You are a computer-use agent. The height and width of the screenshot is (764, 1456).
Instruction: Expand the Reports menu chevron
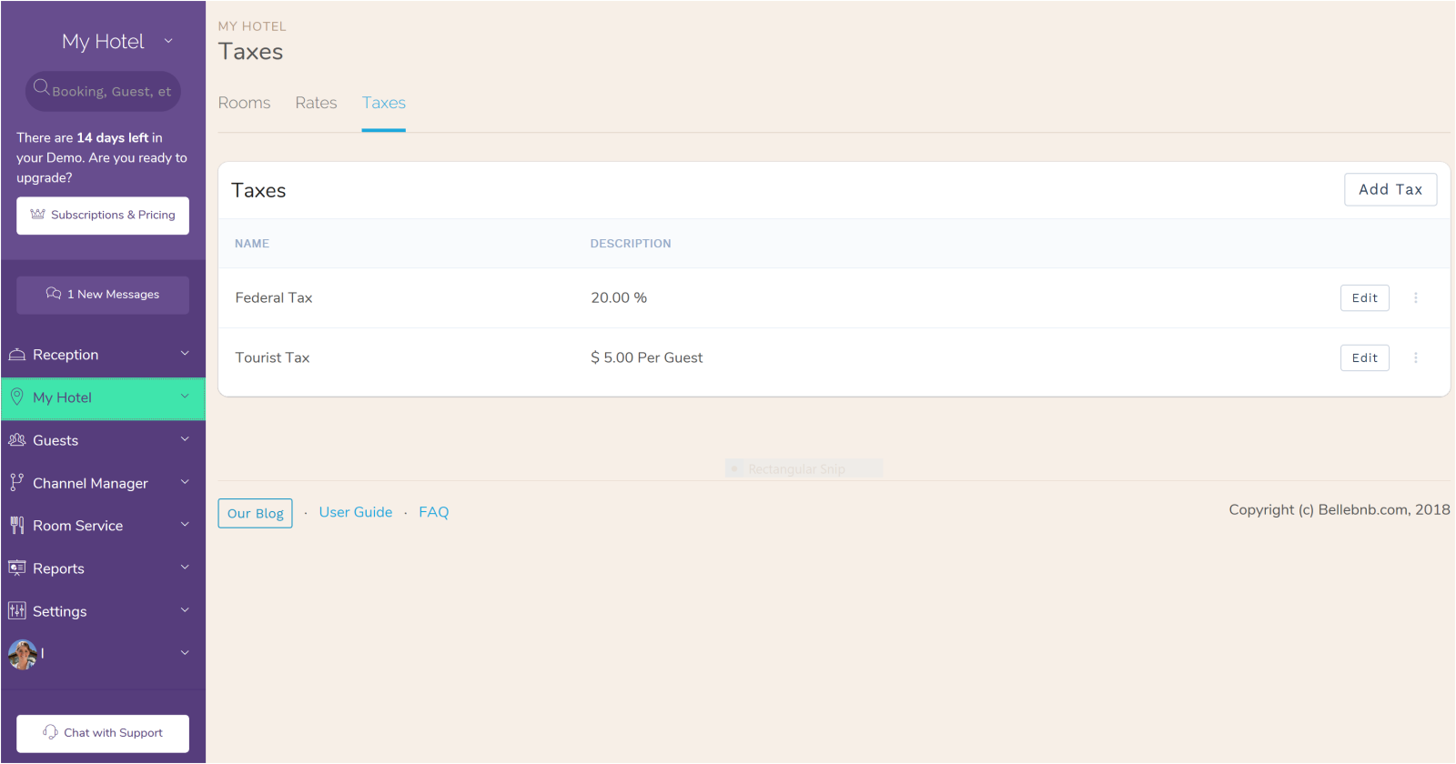click(185, 568)
